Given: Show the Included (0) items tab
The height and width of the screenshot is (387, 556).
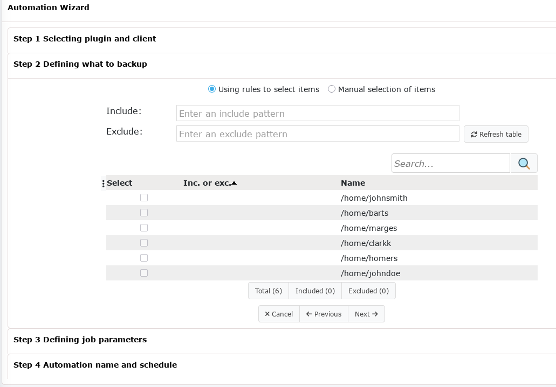Looking at the screenshot, I should click(x=315, y=291).
